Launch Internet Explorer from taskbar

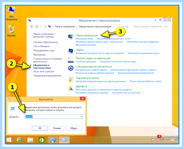pos(19,140)
